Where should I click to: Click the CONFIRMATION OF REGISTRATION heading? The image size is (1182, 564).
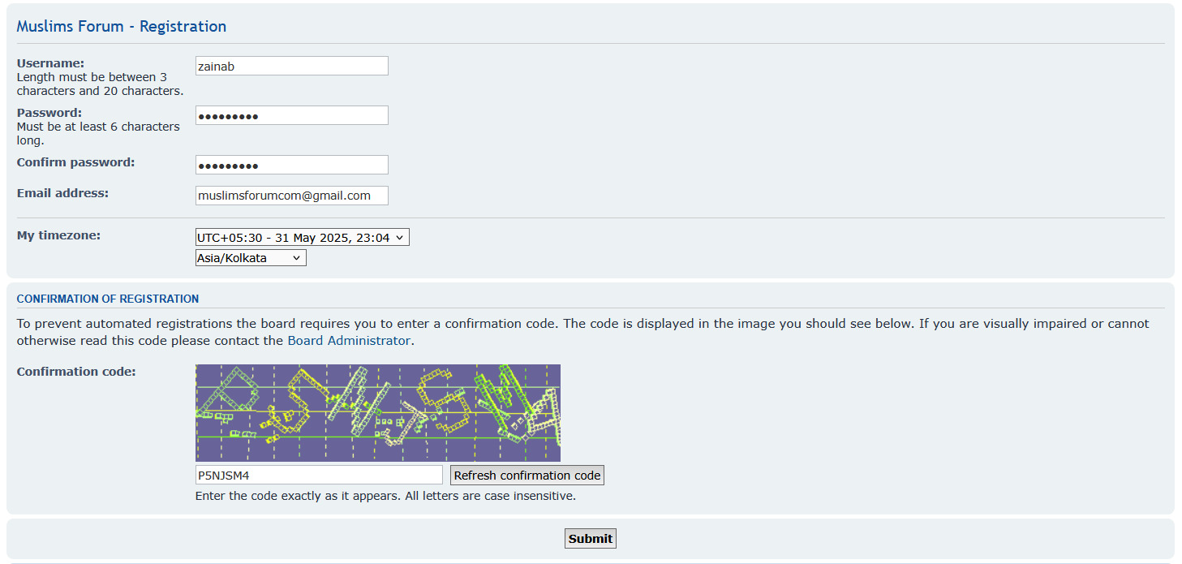pos(108,299)
